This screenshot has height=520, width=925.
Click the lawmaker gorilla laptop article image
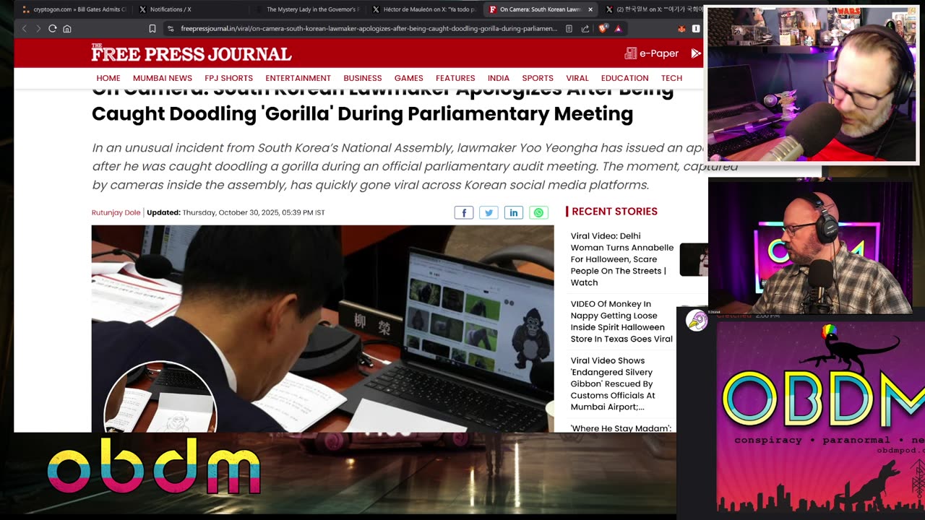pos(322,329)
